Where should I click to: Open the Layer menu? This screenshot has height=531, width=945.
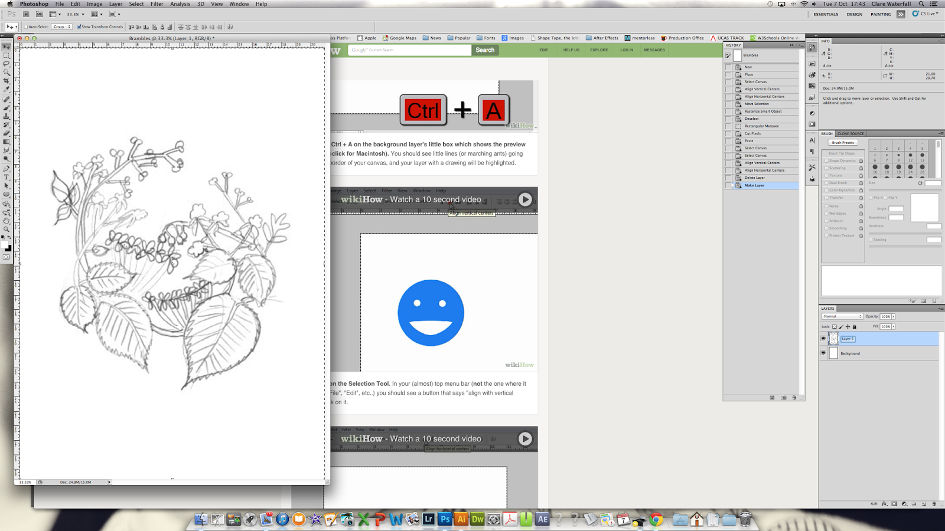coord(116,4)
